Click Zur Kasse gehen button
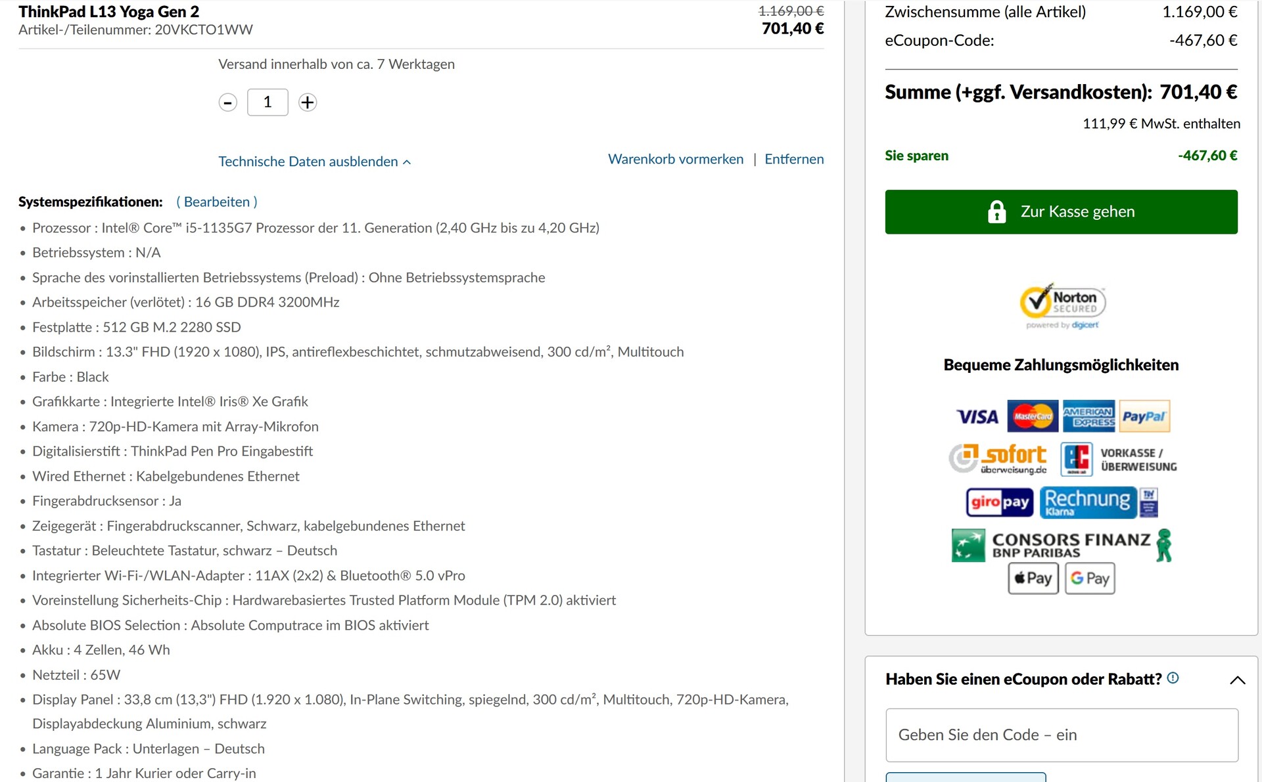Screen dimensions: 1262x782 1060,211
